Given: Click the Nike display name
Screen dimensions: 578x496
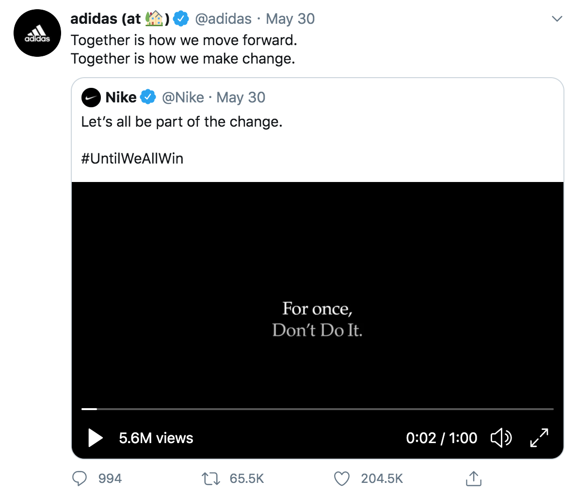Looking at the screenshot, I should pyautogui.click(x=121, y=98).
